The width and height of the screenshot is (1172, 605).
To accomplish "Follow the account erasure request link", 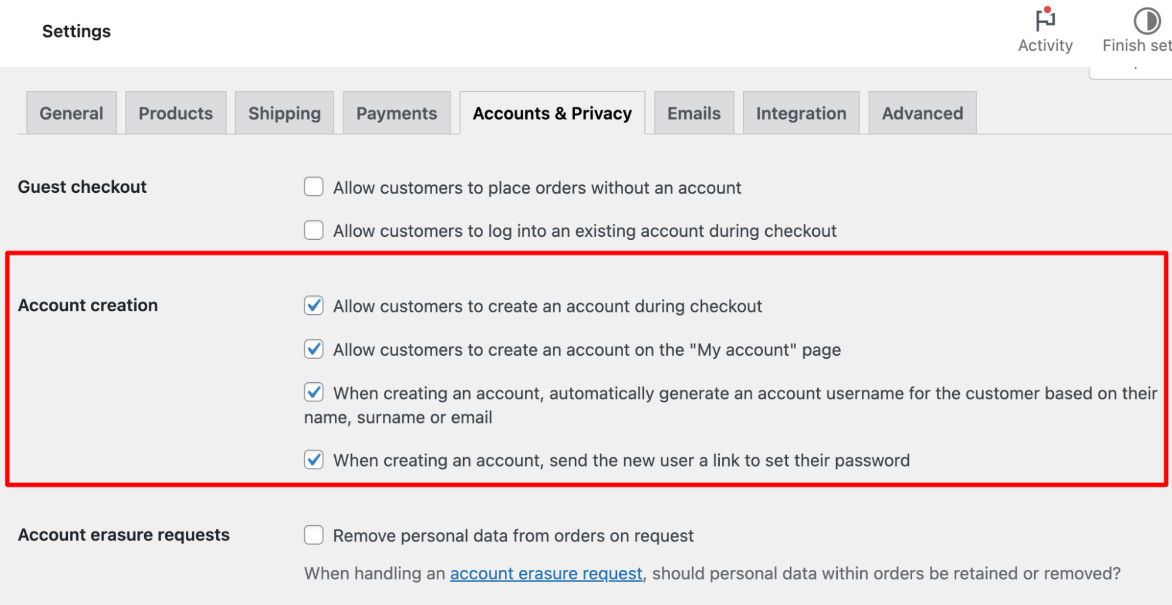I will pos(546,573).
